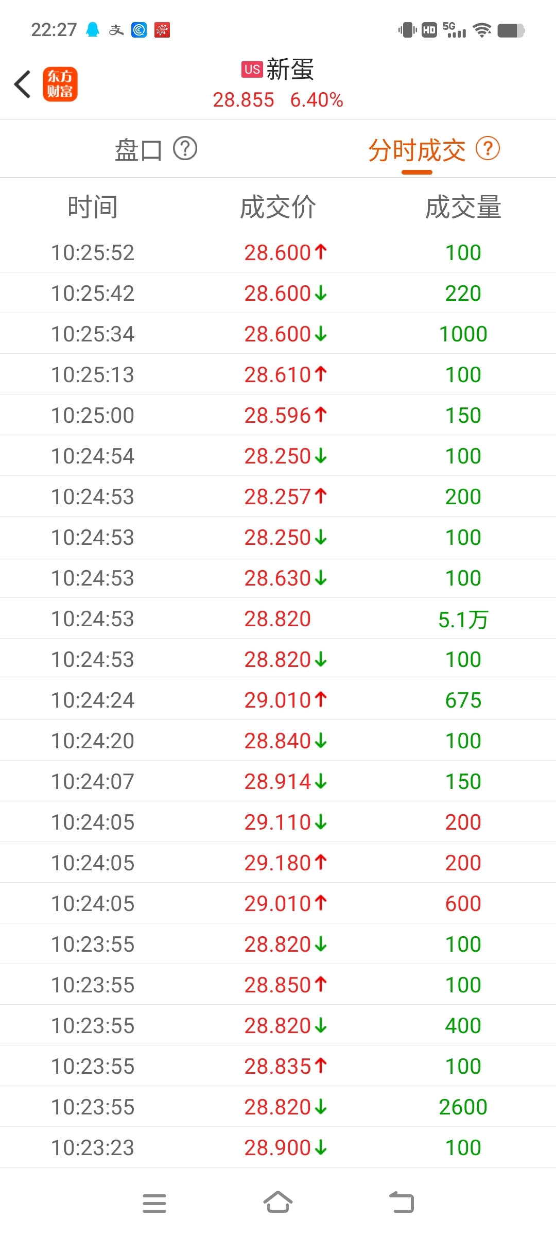Tap the 时间 column header
This screenshot has height=1236, width=556.
click(93, 207)
